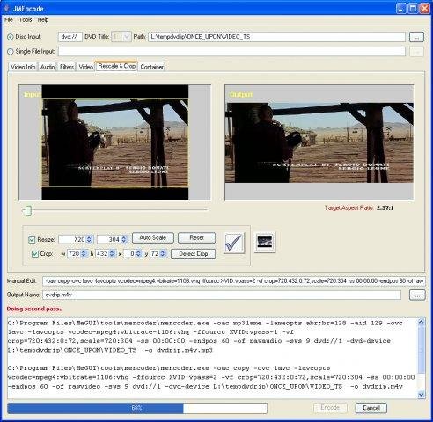The image size is (433, 422).
Task: Click the Detect Crop button
Action: pyautogui.click(x=193, y=254)
